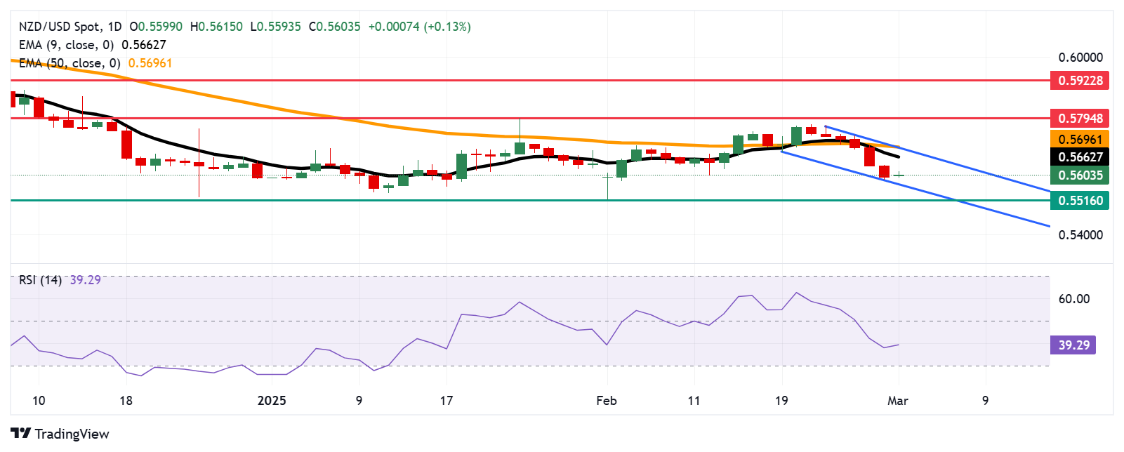The height and width of the screenshot is (452, 1124).
Task: Select the Feb date on time axis
Action: pos(606,401)
